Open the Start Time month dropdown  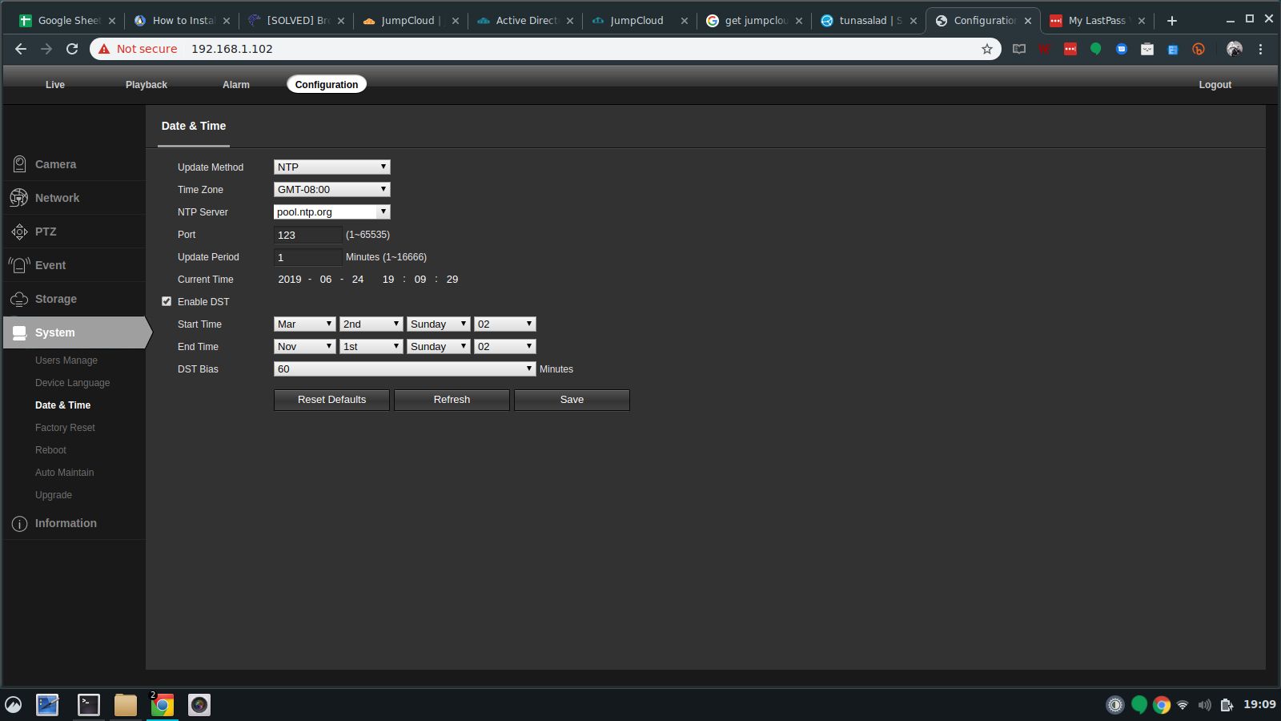304,324
